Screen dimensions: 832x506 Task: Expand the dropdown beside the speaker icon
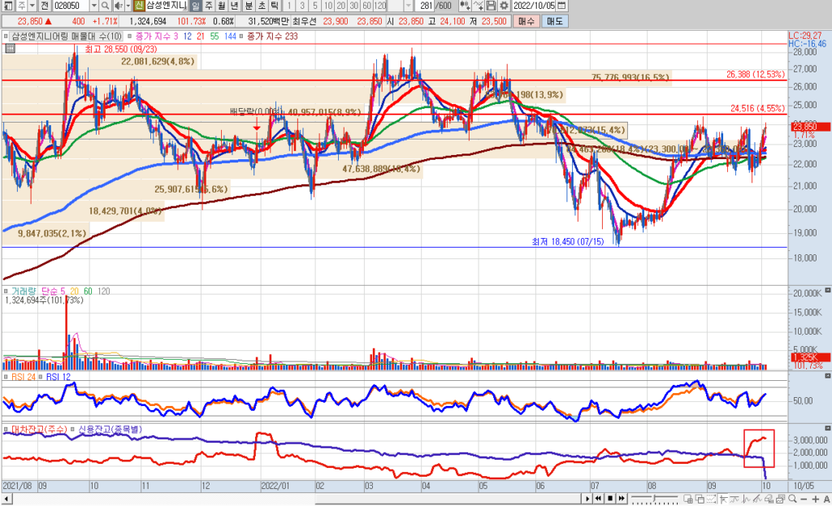point(128,6)
